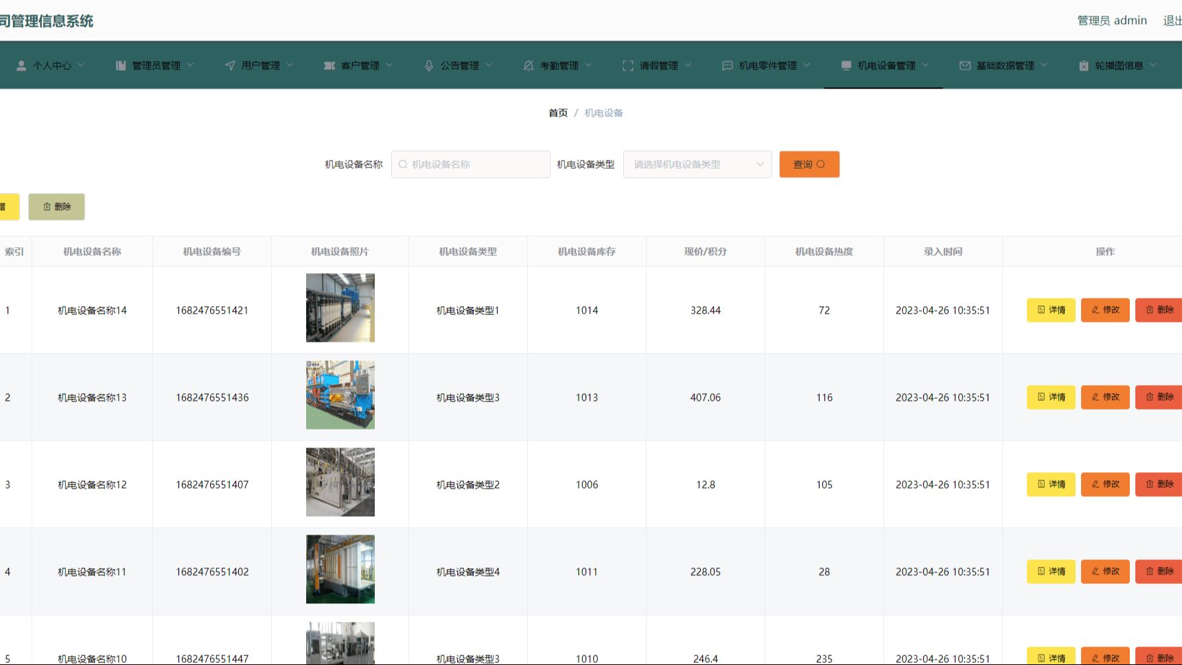Click 删除 for 机电设备名称14 row
The width and height of the screenshot is (1182, 665).
pos(1159,310)
